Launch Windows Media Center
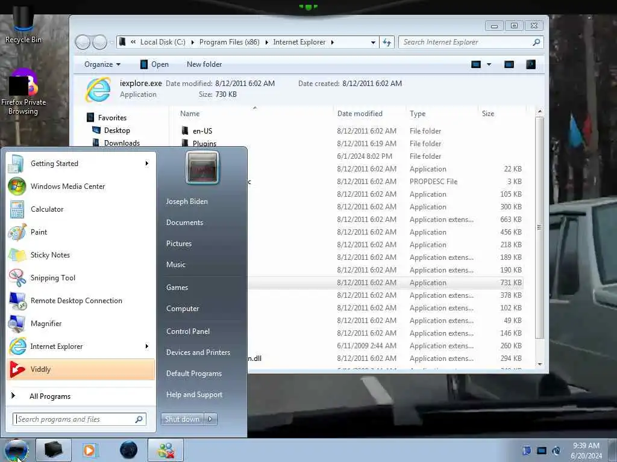The width and height of the screenshot is (617, 462). 81,186
